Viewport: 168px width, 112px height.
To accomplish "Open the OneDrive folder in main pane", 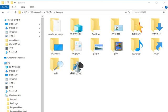I will tap(96, 27).
